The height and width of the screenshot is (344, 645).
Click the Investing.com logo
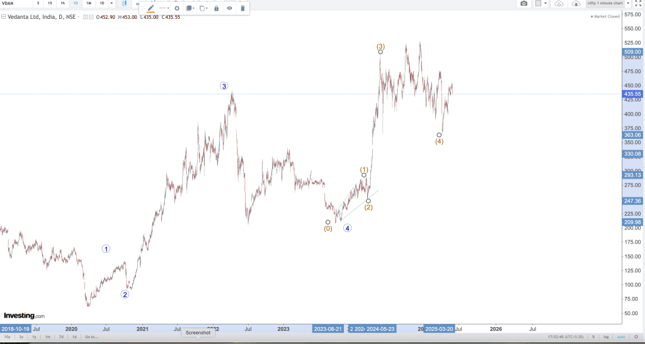25,316
